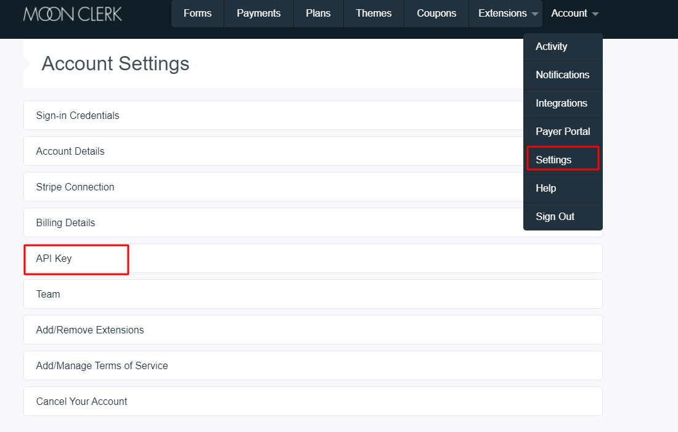Viewport: 678px width, 432px height.
Task: Click Sign Out in Account menu
Action: 563,217
